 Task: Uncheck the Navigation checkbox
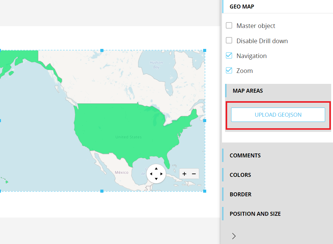(229, 56)
